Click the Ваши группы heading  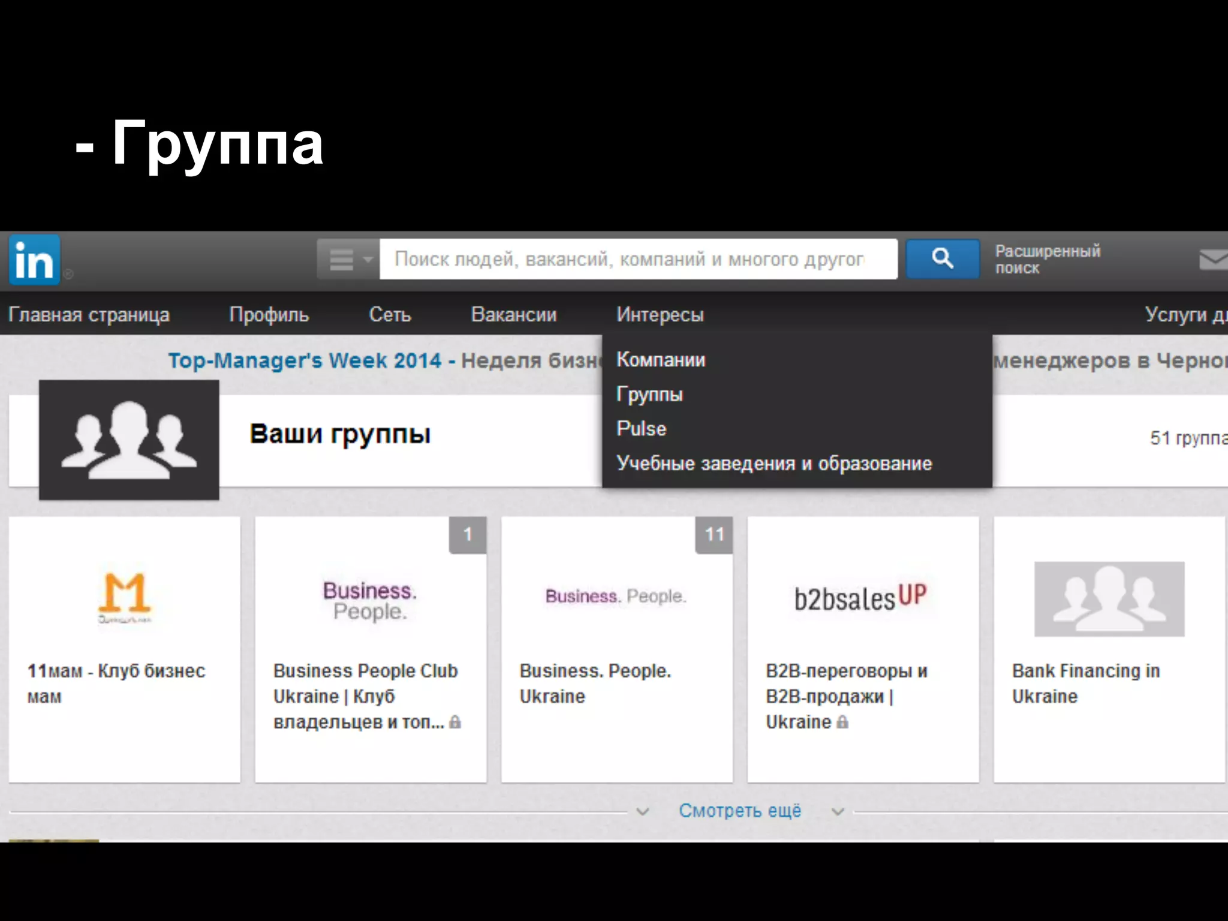pyautogui.click(x=340, y=434)
